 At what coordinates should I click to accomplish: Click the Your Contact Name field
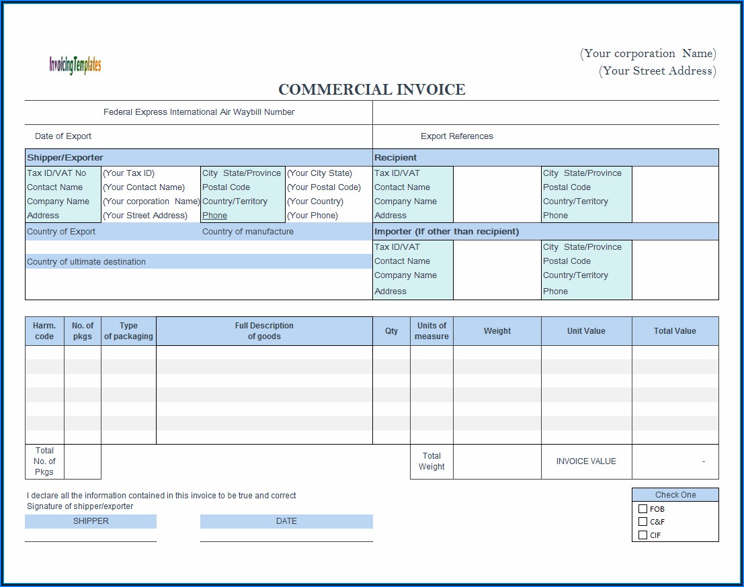click(x=144, y=187)
